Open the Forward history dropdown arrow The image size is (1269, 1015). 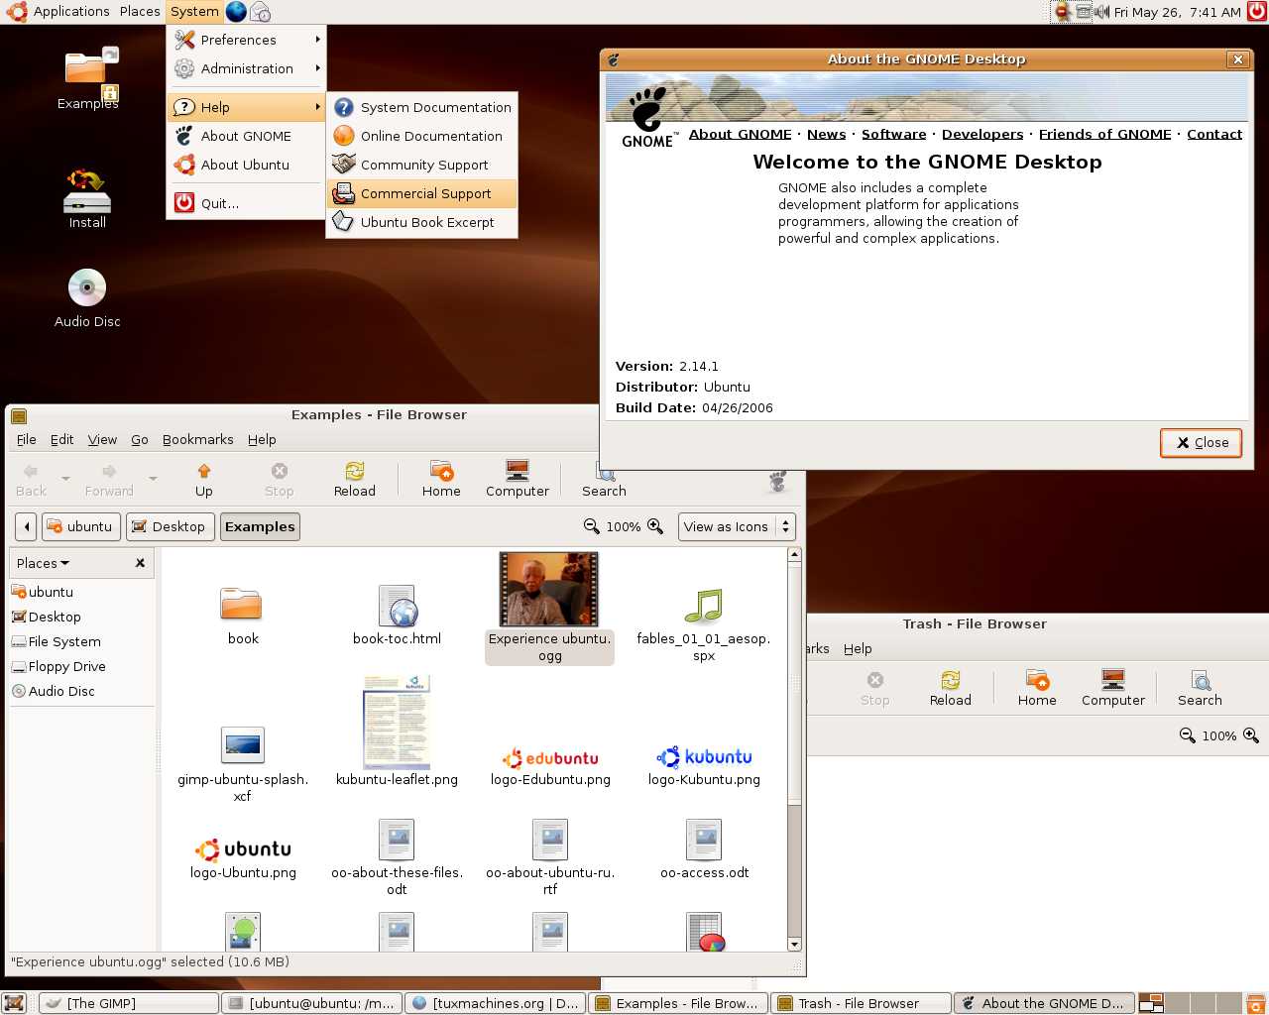pyautogui.click(x=153, y=480)
